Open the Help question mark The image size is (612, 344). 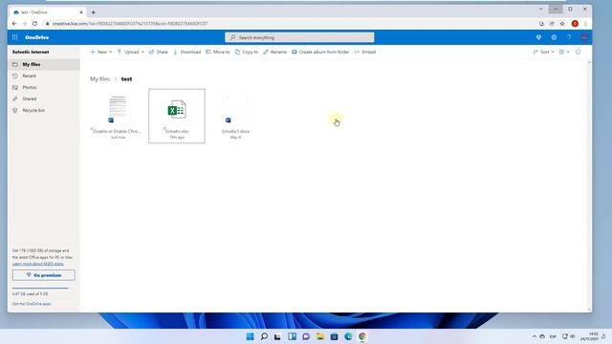click(569, 37)
